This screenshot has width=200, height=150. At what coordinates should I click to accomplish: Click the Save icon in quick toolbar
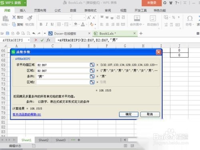coord(8,33)
